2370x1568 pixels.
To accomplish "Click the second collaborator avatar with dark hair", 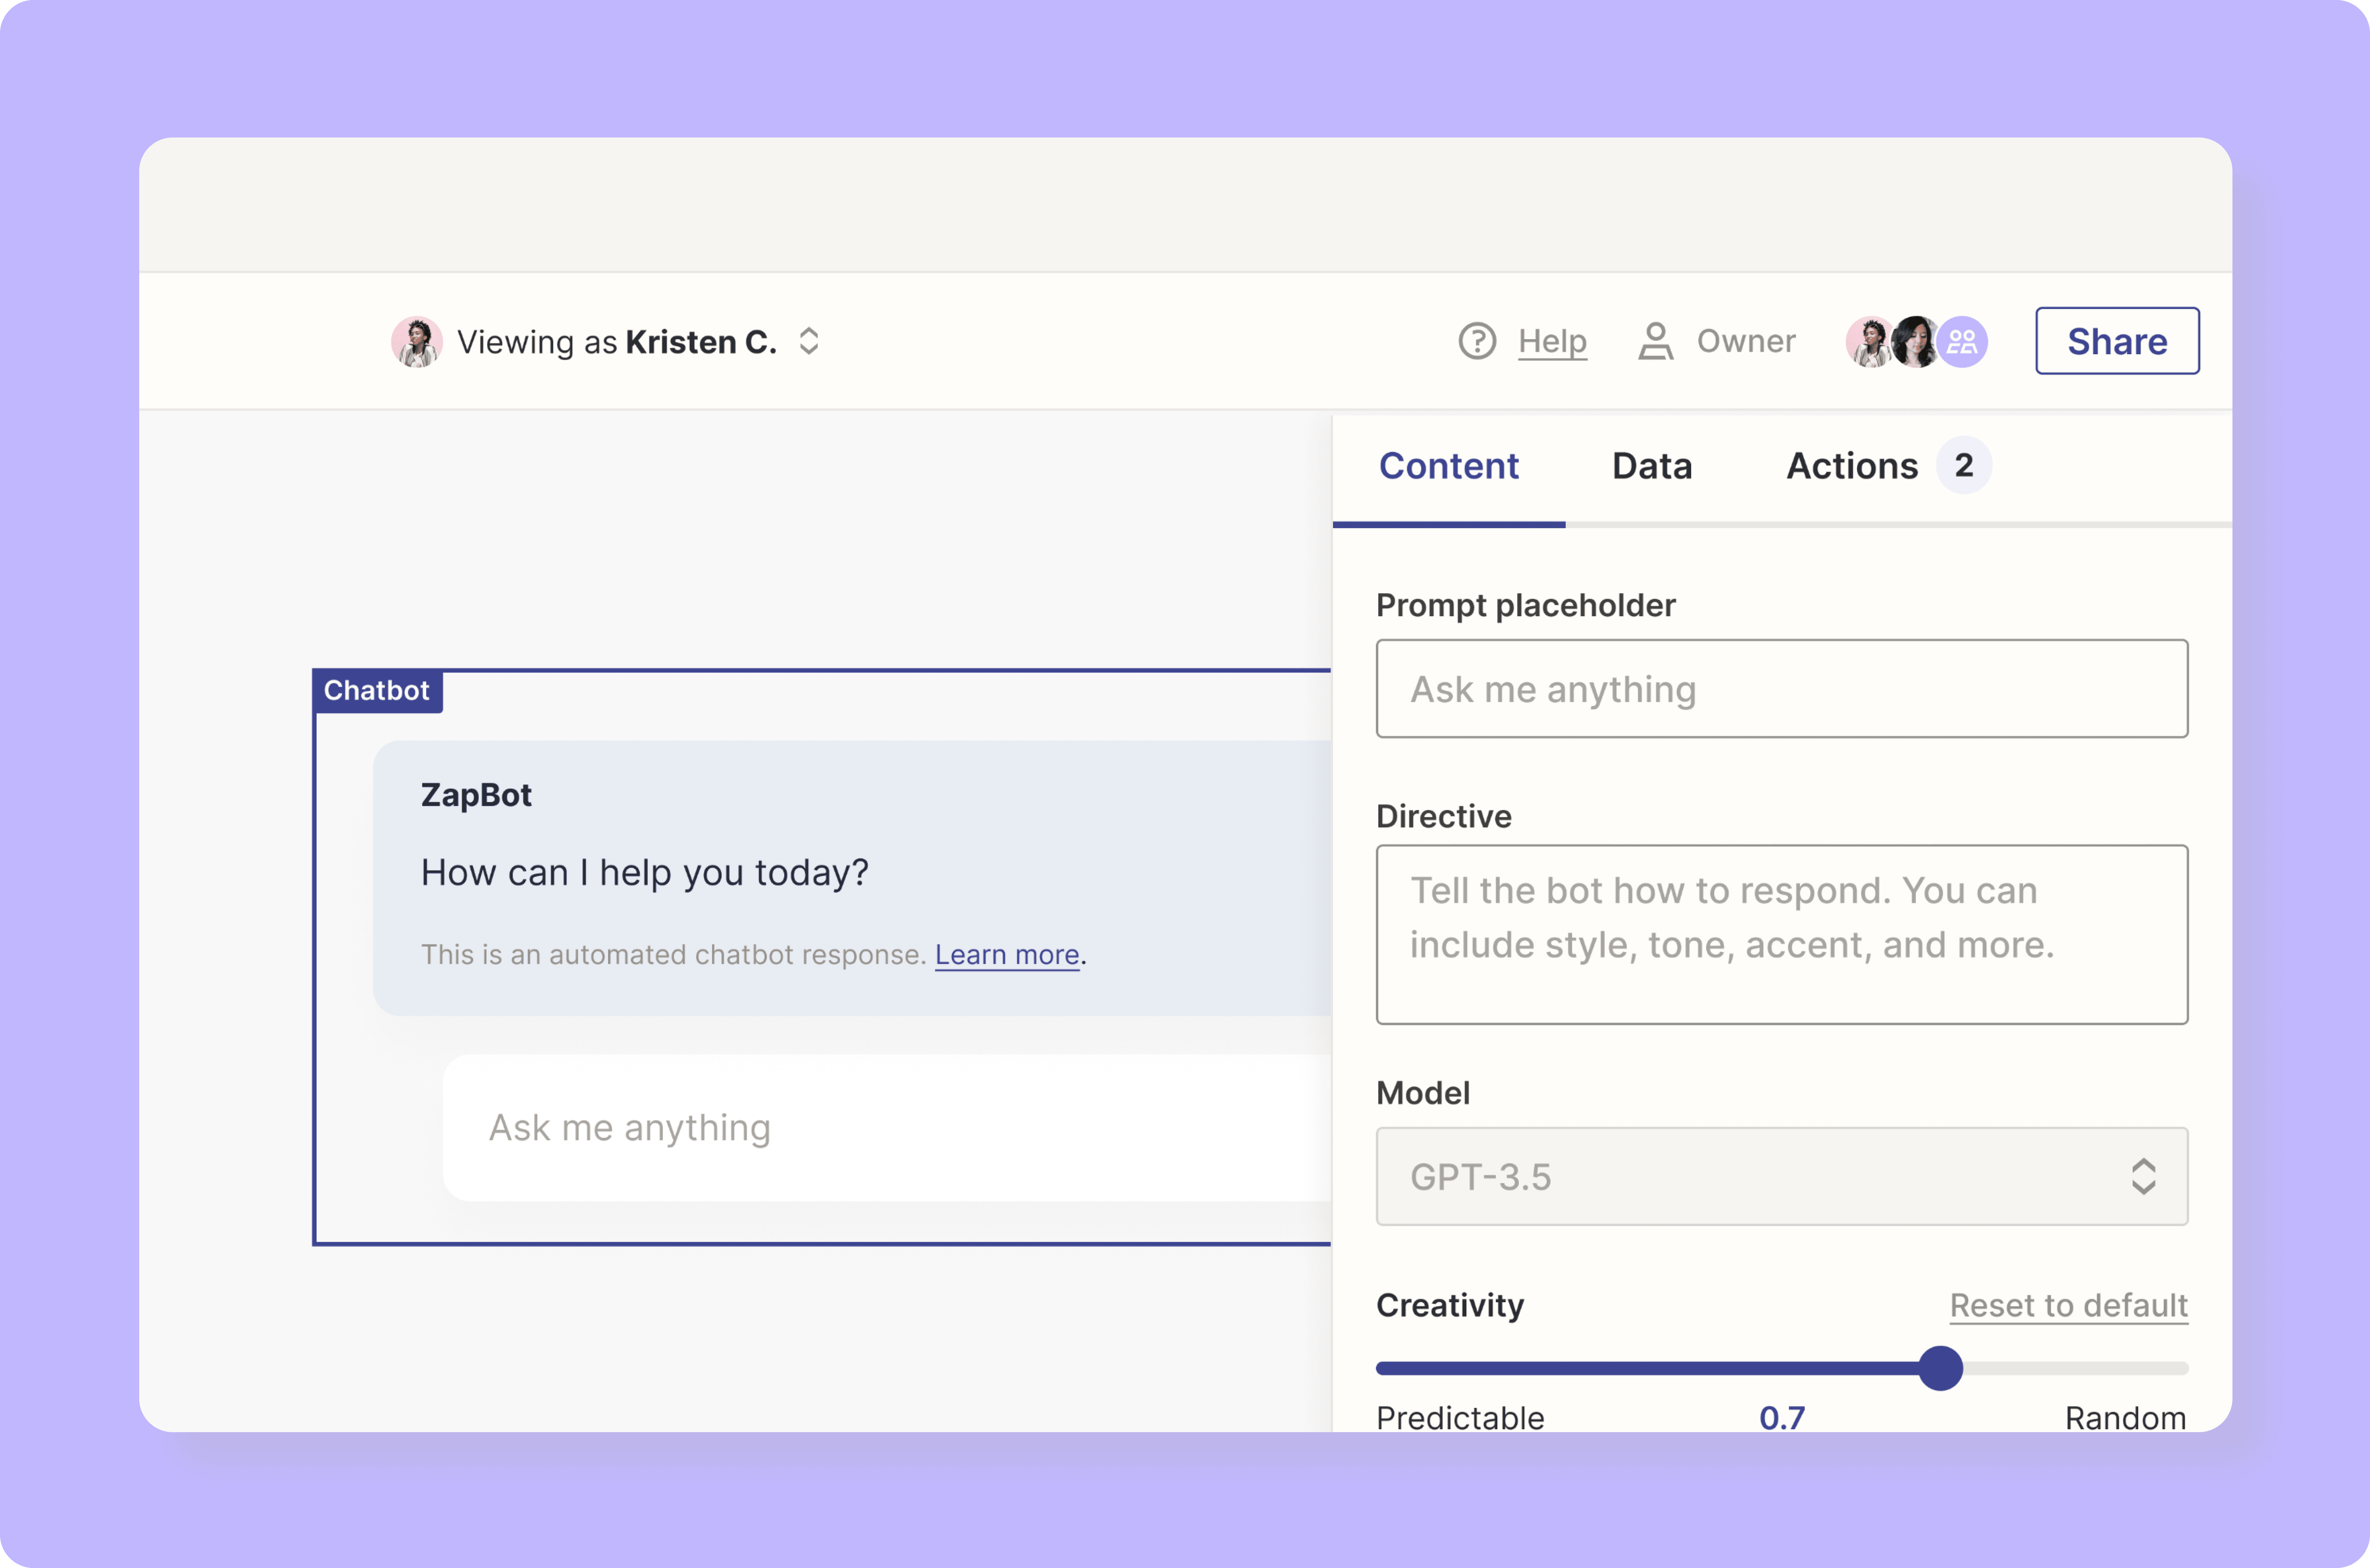I will [x=1915, y=342].
